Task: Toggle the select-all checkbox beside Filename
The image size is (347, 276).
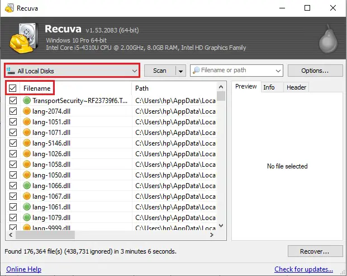Action: point(13,88)
